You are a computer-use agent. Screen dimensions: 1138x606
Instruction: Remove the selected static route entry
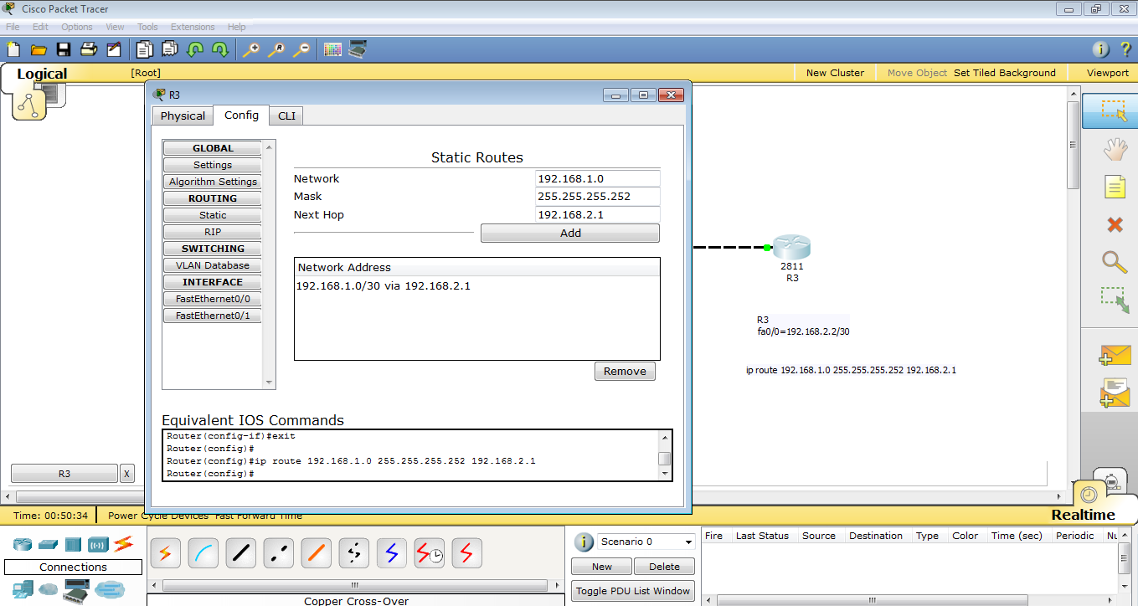click(x=625, y=371)
